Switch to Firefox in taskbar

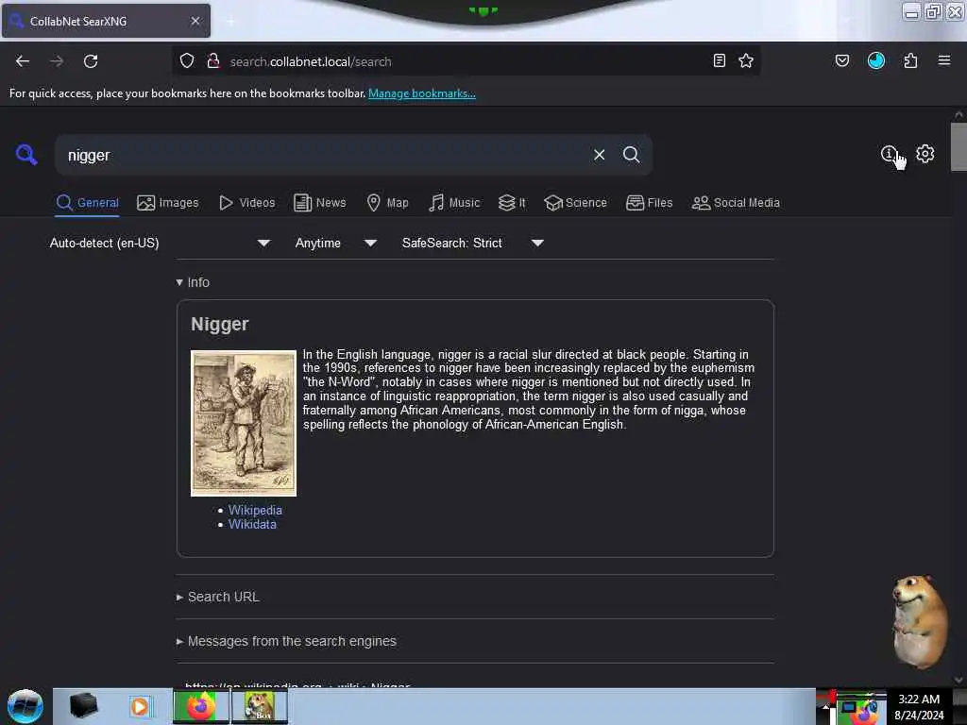click(200, 706)
